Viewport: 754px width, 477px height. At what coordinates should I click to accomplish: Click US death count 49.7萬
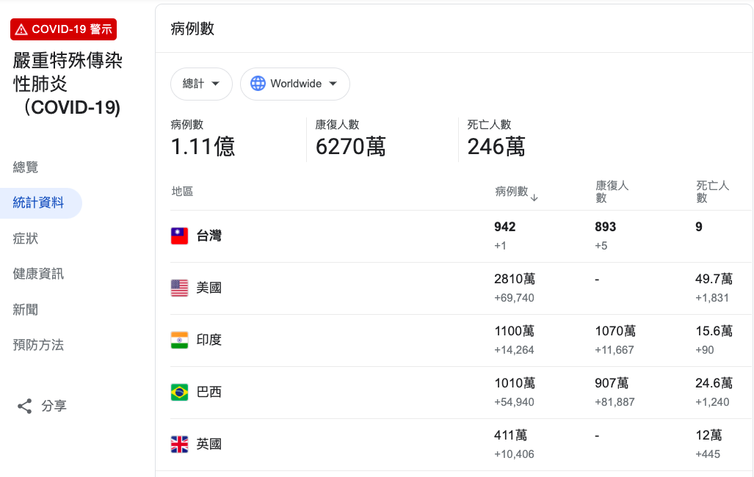[714, 279]
